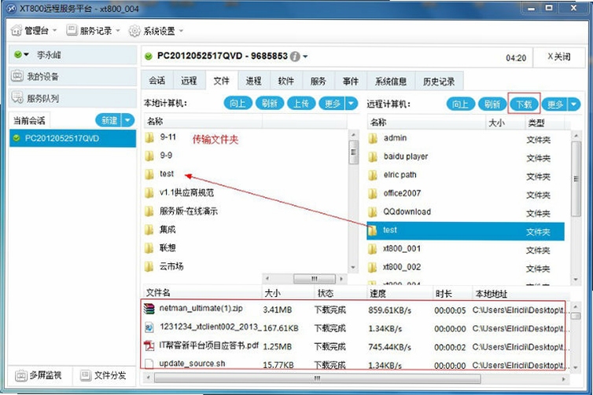Switch to the 软件 tab
Screen dimensions: 593x395
coord(286,80)
